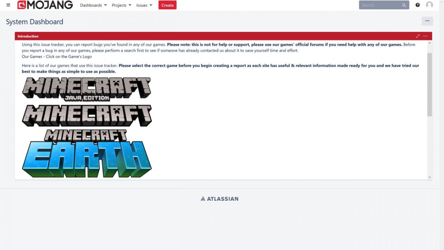This screenshot has height=250, width=444.
Task: Open the Mojang home logo
Action: pos(45,5)
